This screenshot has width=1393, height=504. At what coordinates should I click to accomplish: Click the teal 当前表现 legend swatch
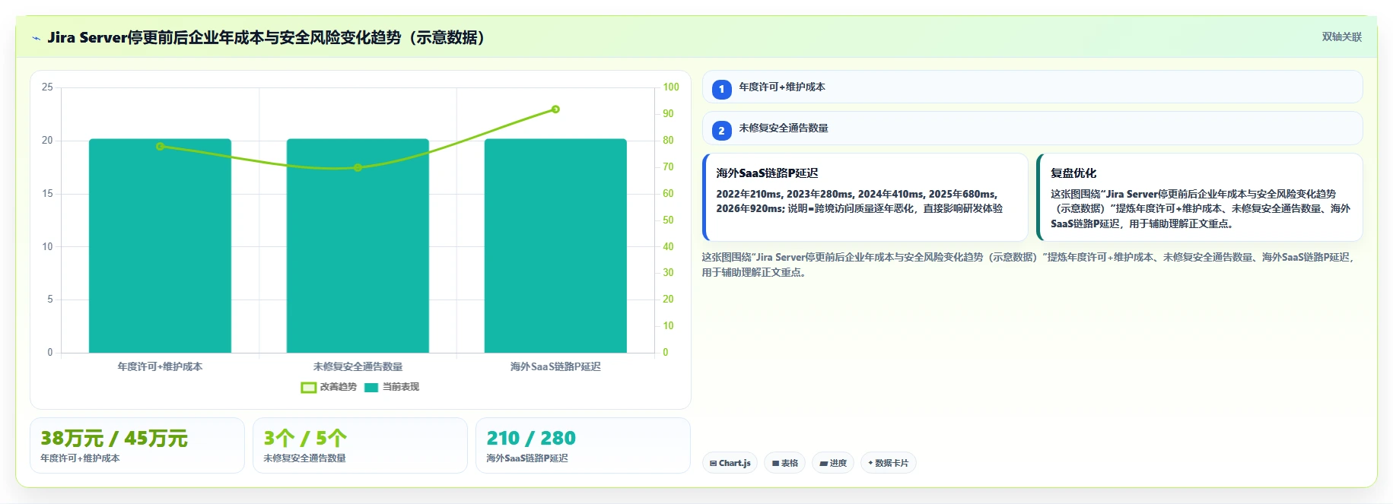click(x=371, y=388)
